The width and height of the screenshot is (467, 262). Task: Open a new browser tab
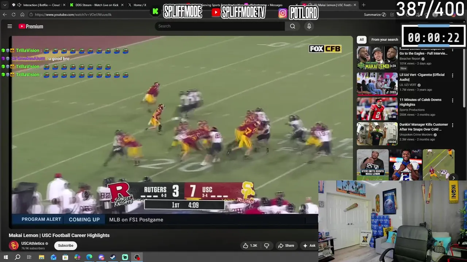click(363, 5)
